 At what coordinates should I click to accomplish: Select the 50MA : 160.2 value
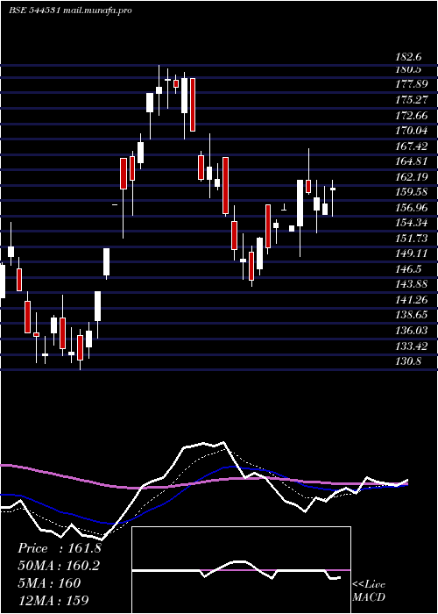click(x=59, y=566)
